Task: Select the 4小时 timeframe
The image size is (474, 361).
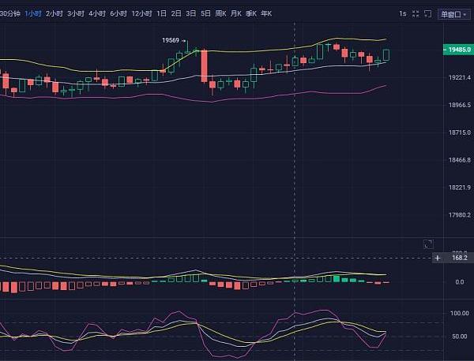Action: pos(97,13)
